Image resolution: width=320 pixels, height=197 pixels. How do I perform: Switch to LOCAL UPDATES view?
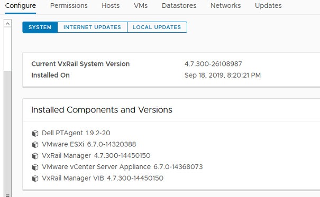[x=157, y=27]
